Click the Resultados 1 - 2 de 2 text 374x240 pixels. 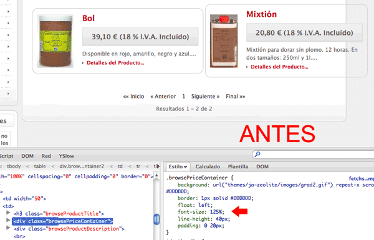[184, 109]
